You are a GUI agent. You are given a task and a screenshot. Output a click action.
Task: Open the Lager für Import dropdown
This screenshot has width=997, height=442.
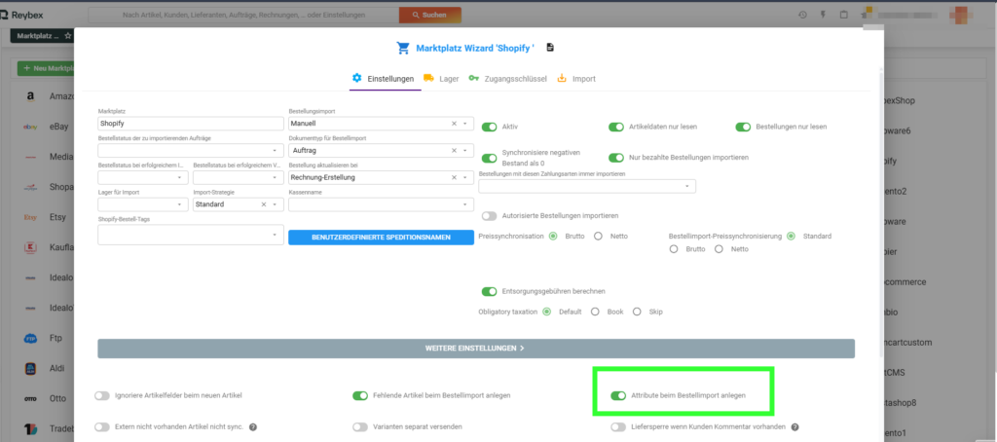[143, 204]
